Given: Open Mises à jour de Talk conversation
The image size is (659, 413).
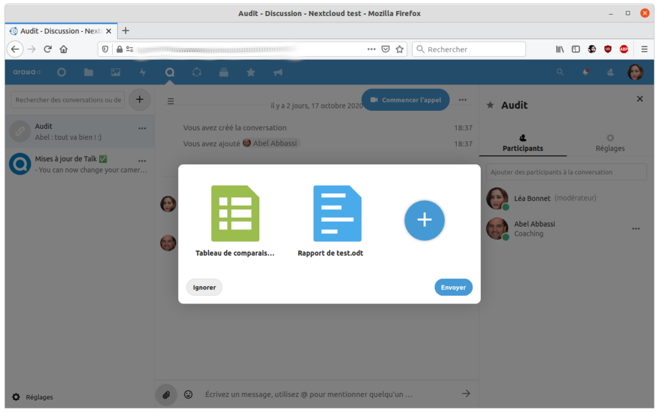Looking at the screenshot, I should tap(80, 164).
